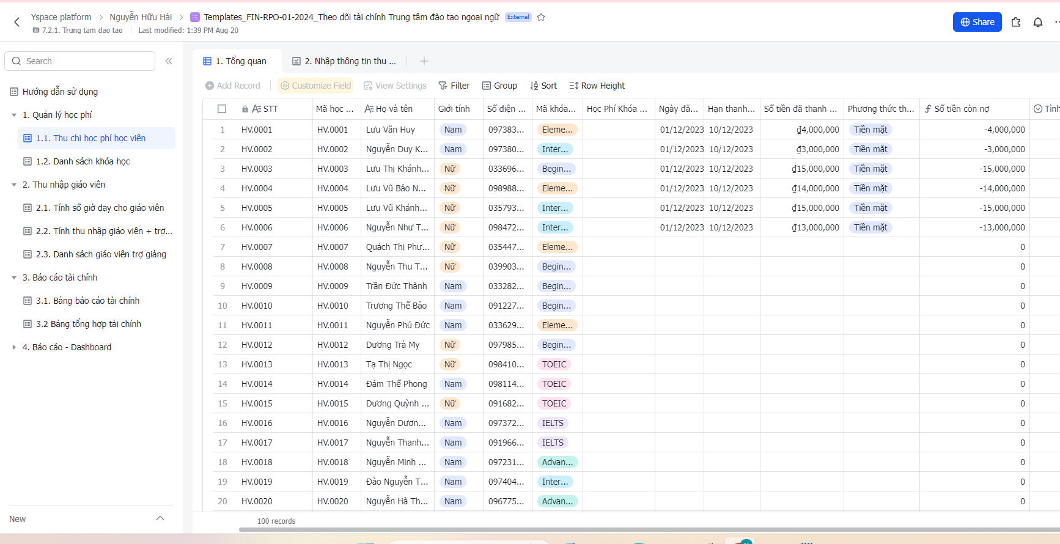
Task: Switch to '2. Nhập thông tin thu' tab
Action: (x=345, y=61)
